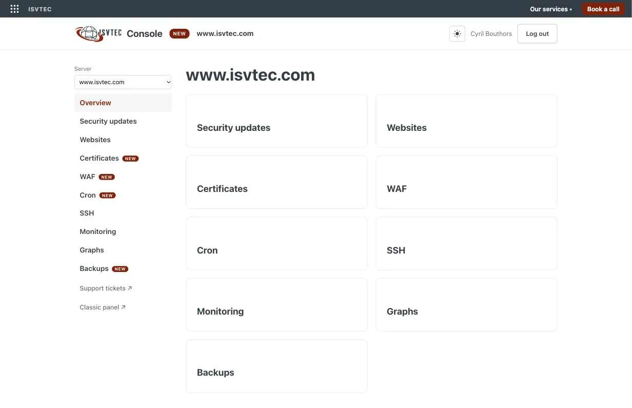
Task: Expand the Our services dropdown
Action: (x=551, y=9)
